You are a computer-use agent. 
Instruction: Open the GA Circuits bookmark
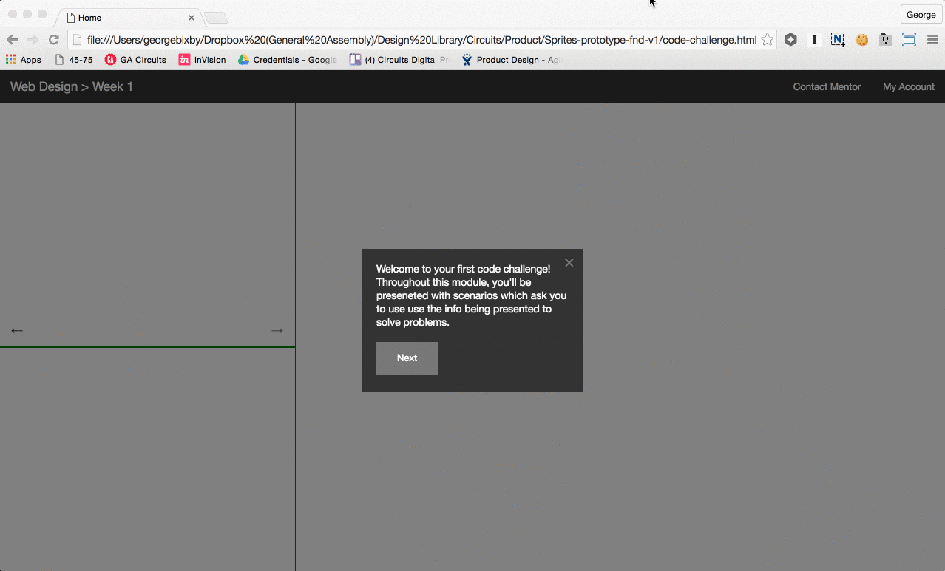(x=135, y=60)
